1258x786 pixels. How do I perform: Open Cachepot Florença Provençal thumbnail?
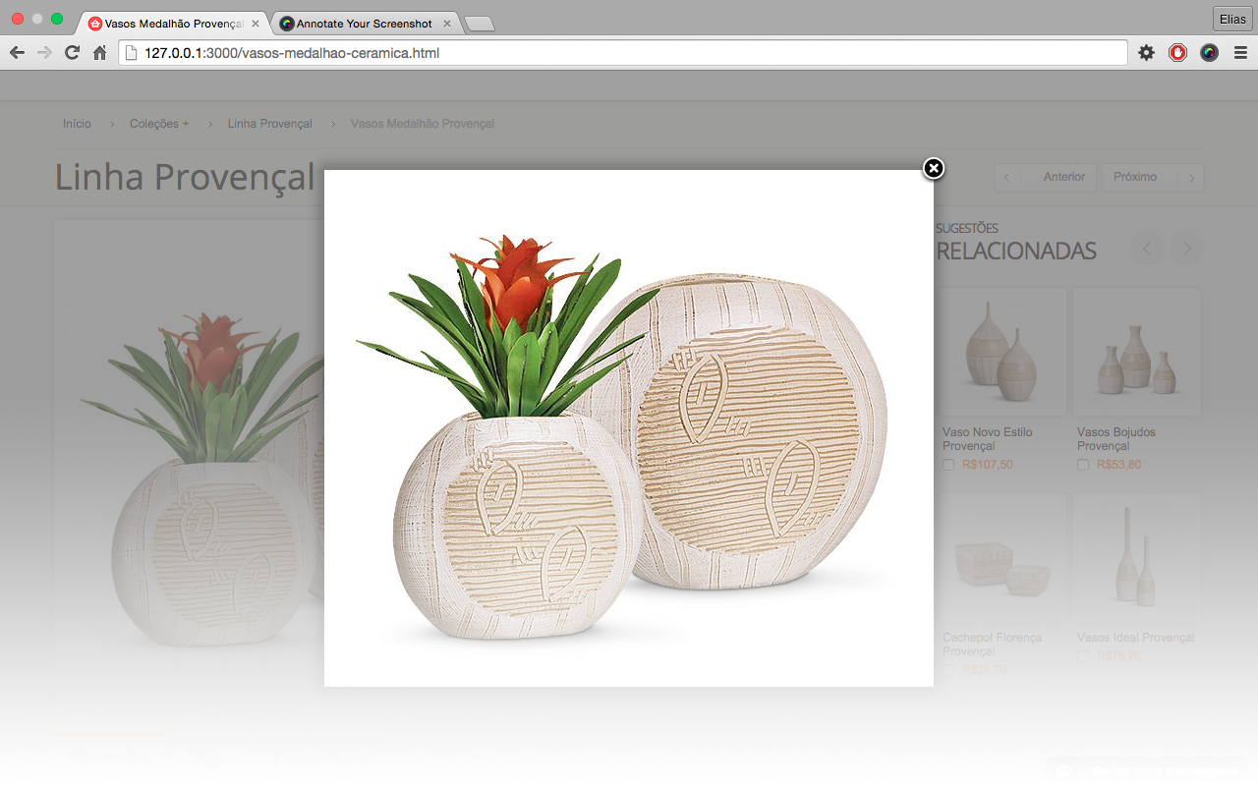[x=1002, y=558]
